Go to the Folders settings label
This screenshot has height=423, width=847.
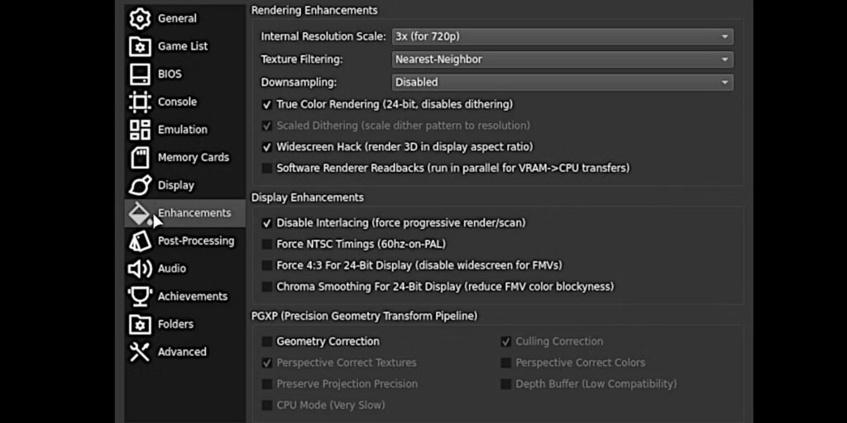coord(175,324)
